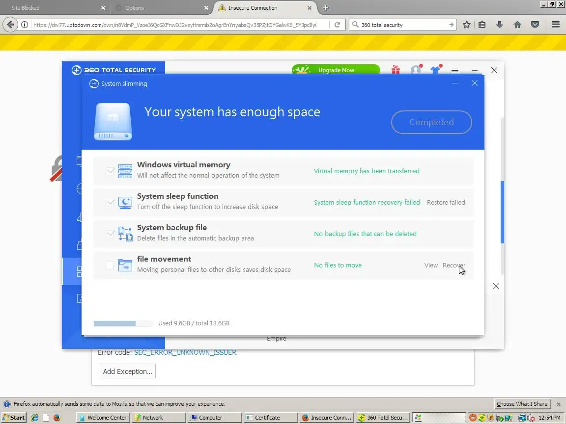Close the small popup X below scrollbar
This screenshot has height=424, width=566.
[x=496, y=286]
